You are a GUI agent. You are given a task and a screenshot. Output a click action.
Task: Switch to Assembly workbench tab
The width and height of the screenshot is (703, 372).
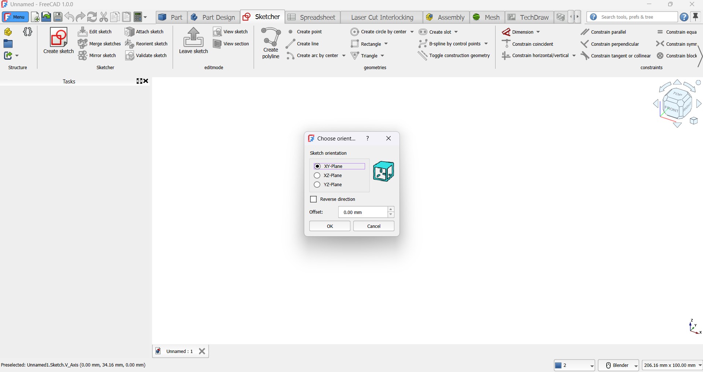coord(446,17)
